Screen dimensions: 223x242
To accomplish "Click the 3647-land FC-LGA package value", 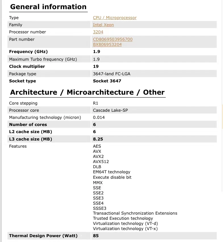I will pos(111,74).
